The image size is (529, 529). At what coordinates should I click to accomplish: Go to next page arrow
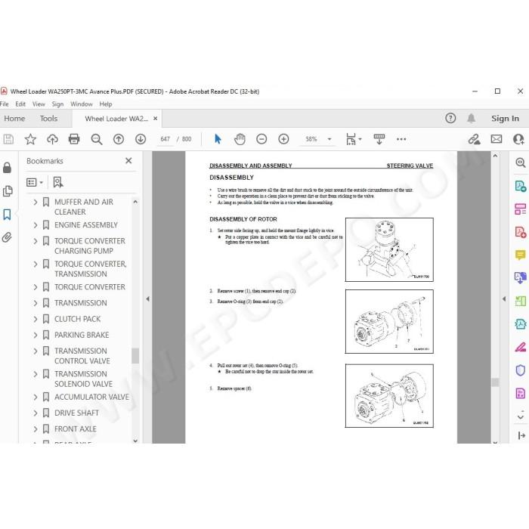[141, 139]
